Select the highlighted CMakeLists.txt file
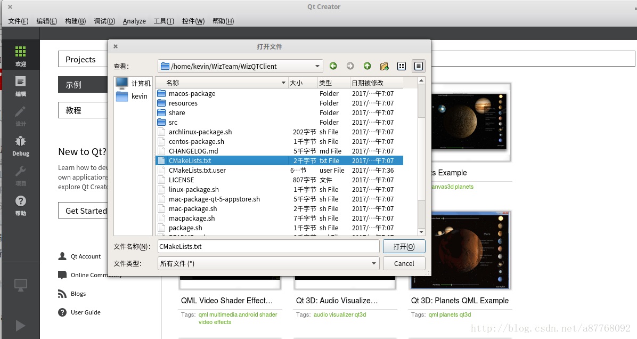Viewport: 637px width, 339px height. coord(279,160)
